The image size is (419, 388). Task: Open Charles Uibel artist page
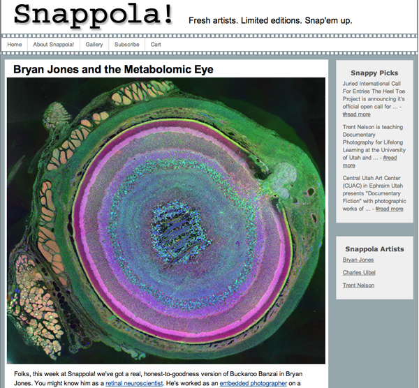click(x=359, y=272)
